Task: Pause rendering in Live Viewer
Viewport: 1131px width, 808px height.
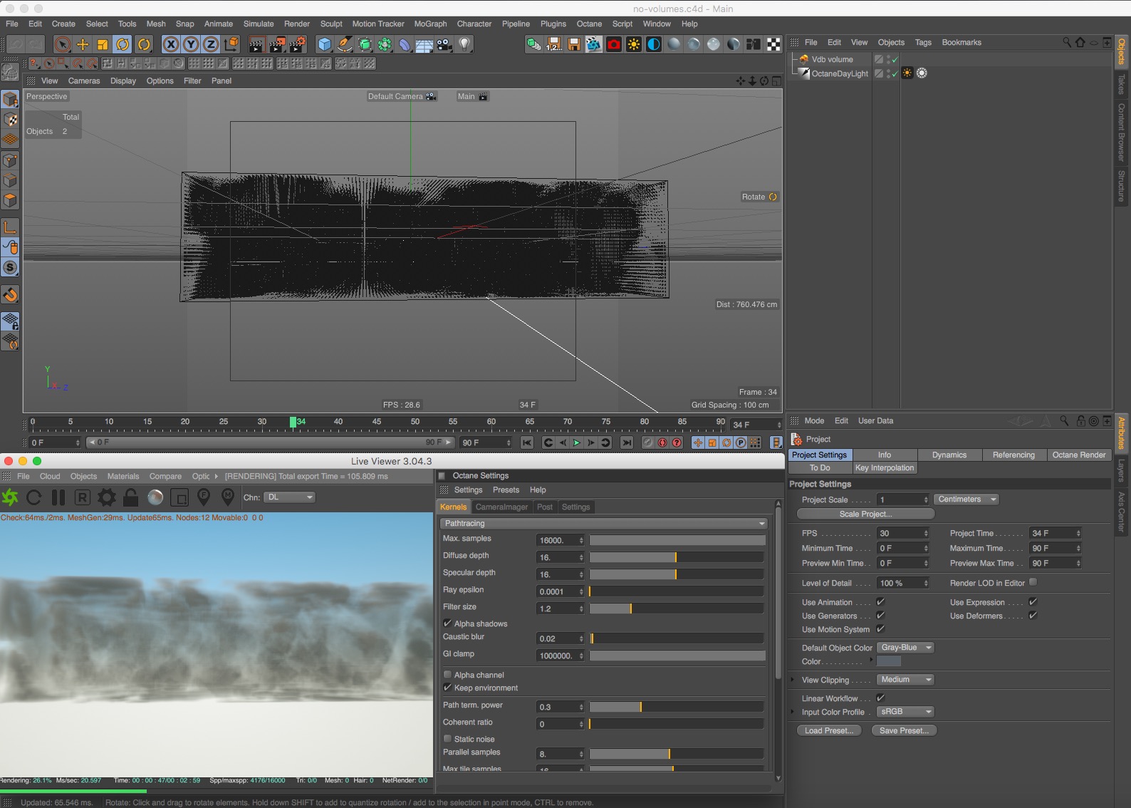Action: (58, 497)
